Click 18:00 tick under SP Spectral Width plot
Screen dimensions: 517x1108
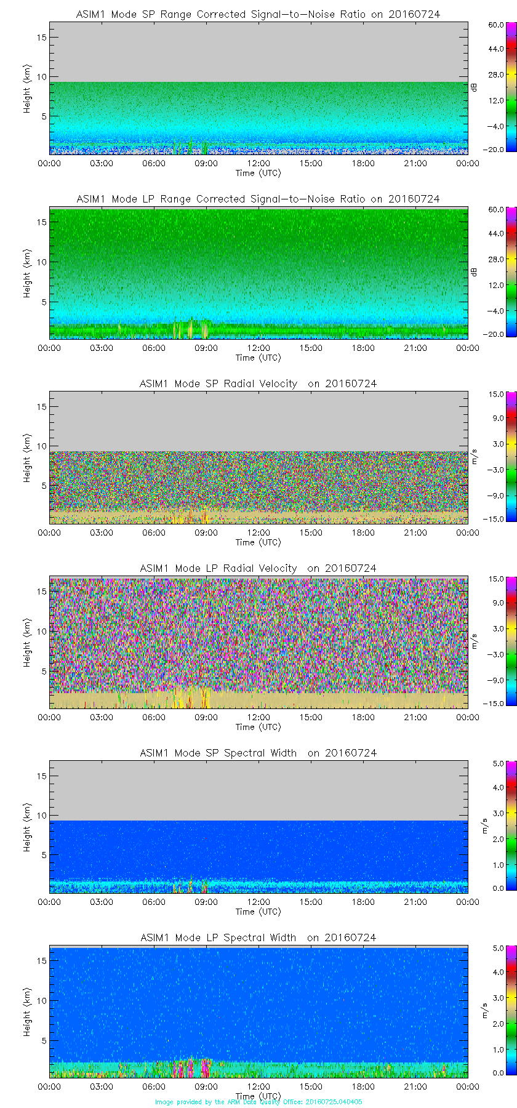click(363, 902)
